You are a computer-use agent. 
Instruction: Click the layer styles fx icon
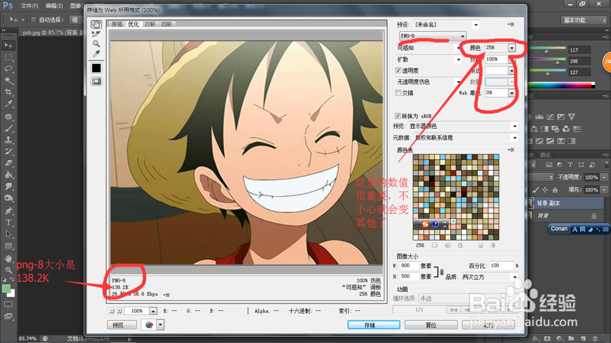click(x=535, y=338)
